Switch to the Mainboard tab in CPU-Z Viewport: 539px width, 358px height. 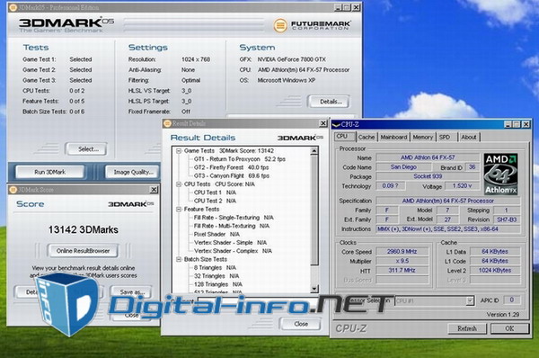coord(393,137)
